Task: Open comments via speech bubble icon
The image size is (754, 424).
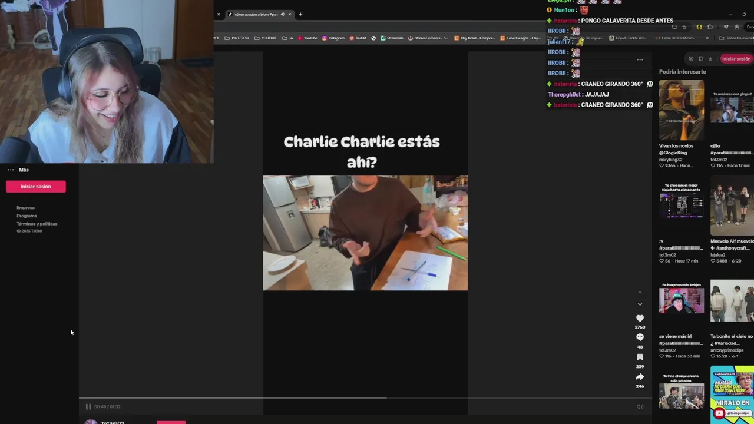Action: click(x=640, y=337)
